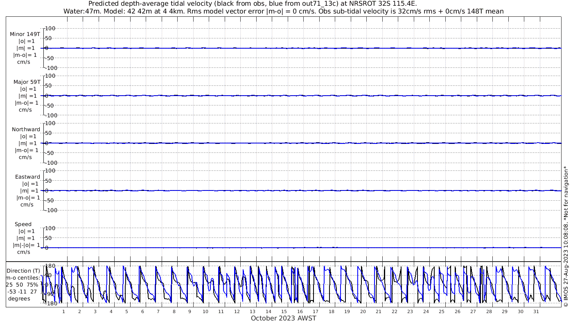Select the 'Speed' panel label

[23, 224]
